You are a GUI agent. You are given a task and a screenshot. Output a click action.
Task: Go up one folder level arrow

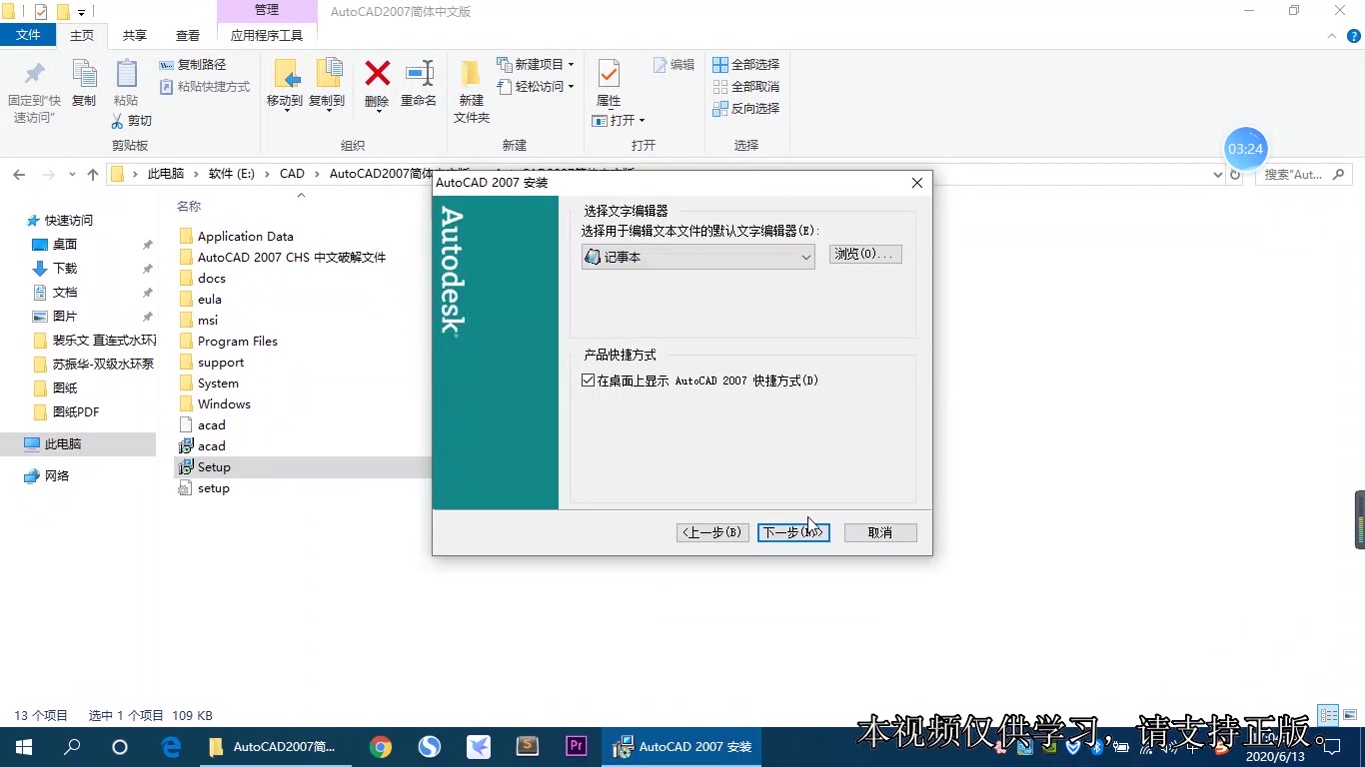[93, 174]
